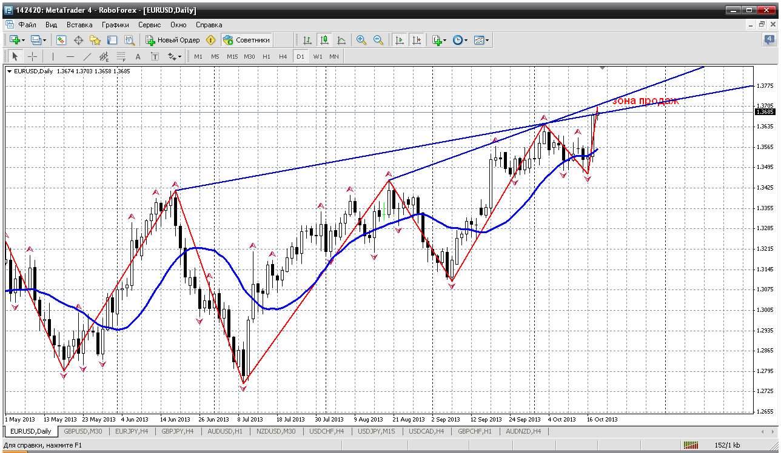This screenshot has width=781, height=453.
Task: Switch to the USDJPY,M15 chart tab
Action: point(377,431)
